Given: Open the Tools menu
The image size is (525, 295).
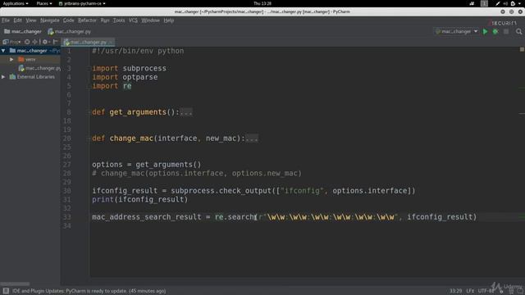Looking at the screenshot, I should (x=119, y=20).
